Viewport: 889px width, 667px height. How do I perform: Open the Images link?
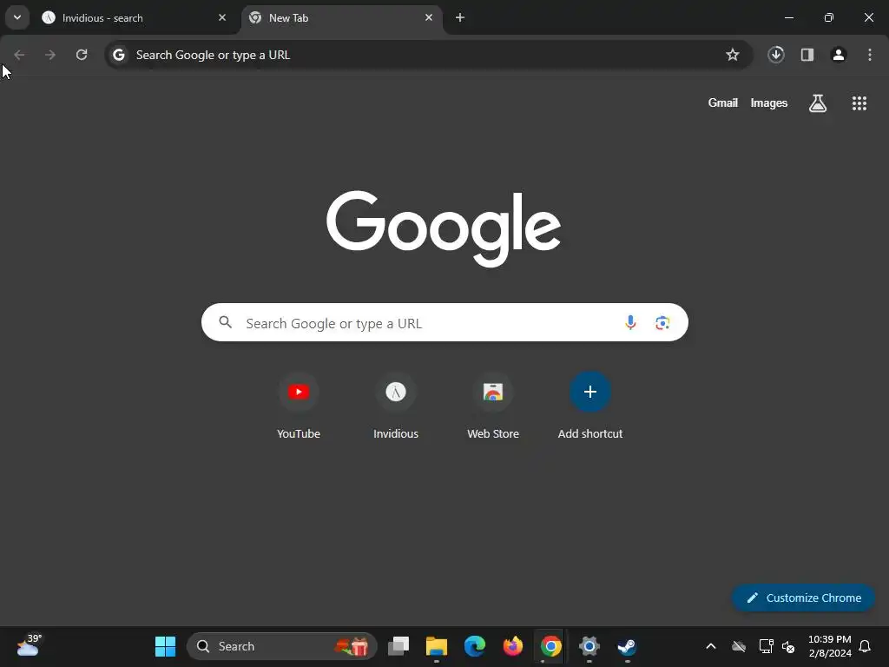click(769, 102)
